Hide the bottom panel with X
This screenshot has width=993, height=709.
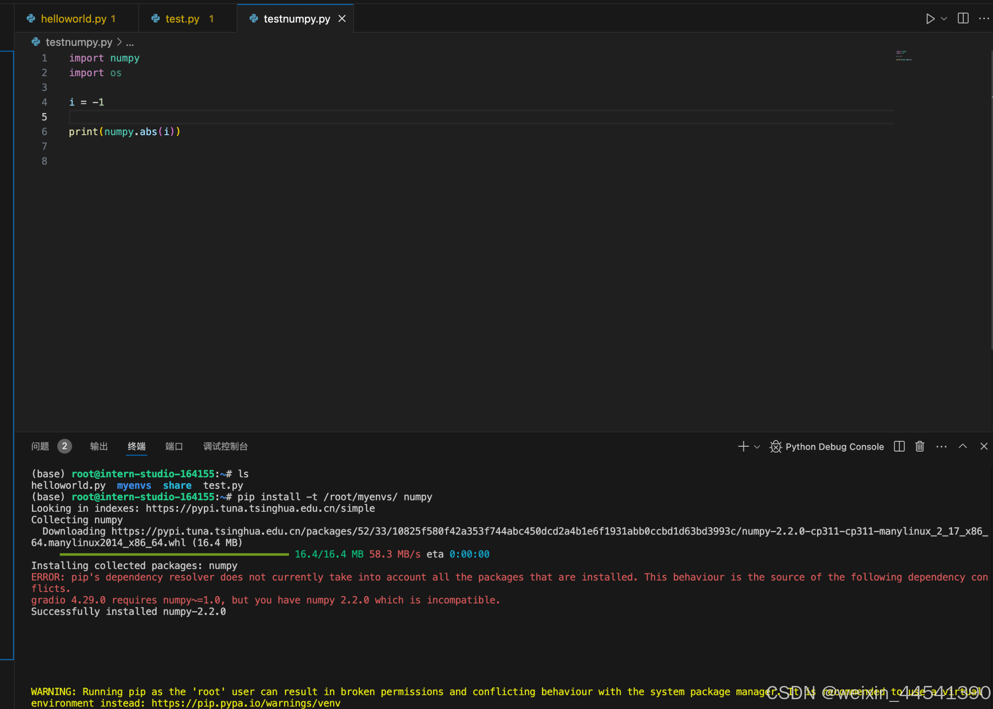(984, 446)
